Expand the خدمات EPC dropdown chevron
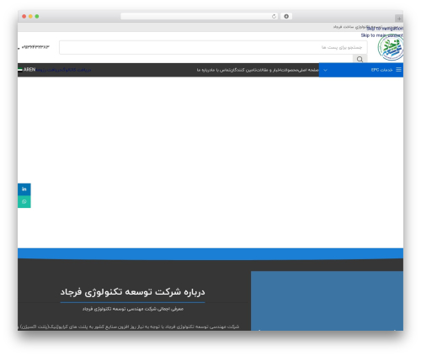 325,70
